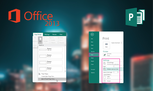
Task: Open the Print All Pages dropdown
Action: 113,63
